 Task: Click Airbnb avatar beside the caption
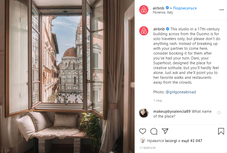tap(144, 31)
